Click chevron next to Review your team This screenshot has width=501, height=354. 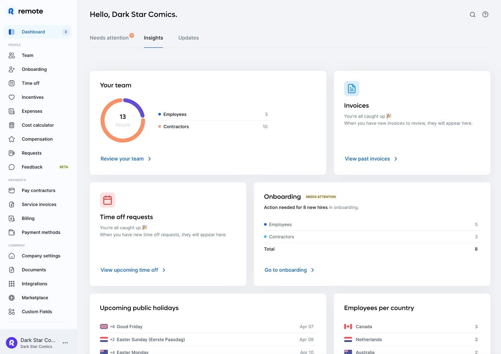(x=149, y=159)
